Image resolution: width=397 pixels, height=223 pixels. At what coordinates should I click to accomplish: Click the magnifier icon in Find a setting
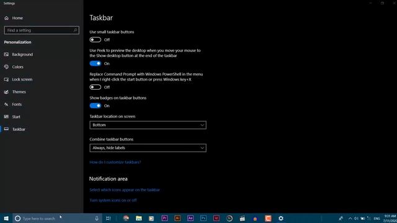pyautogui.click(x=75, y=30)
